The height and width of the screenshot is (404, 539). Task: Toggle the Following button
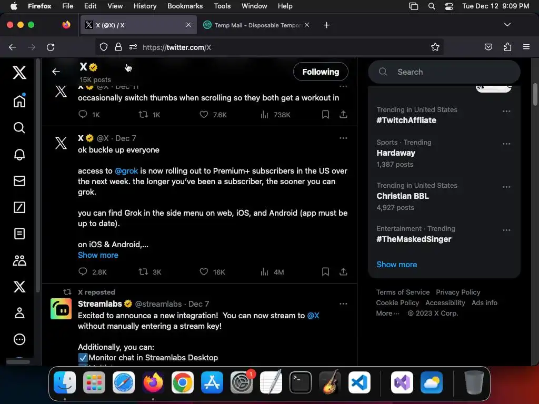(x=321, y=72)
